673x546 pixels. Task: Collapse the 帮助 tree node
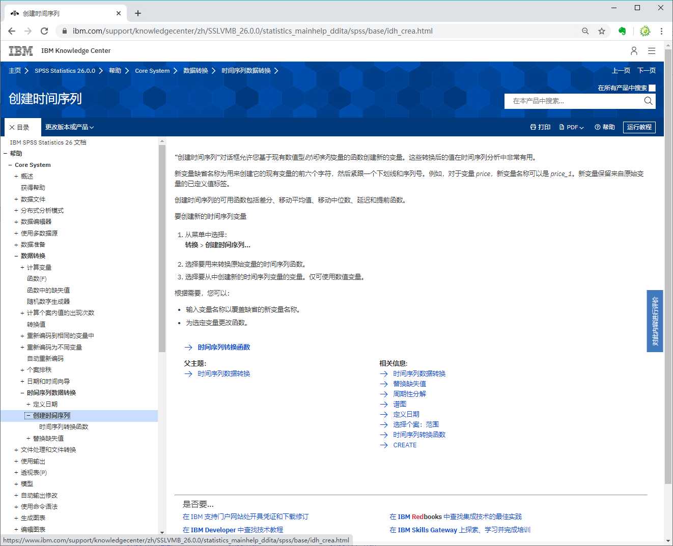pyautogui.click(x=5, y=154)
